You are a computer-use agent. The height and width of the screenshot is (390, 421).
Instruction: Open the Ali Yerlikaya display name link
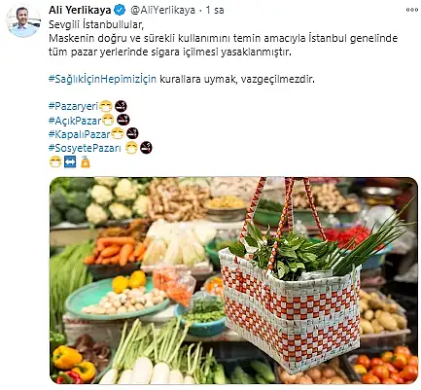coord(80,11)
